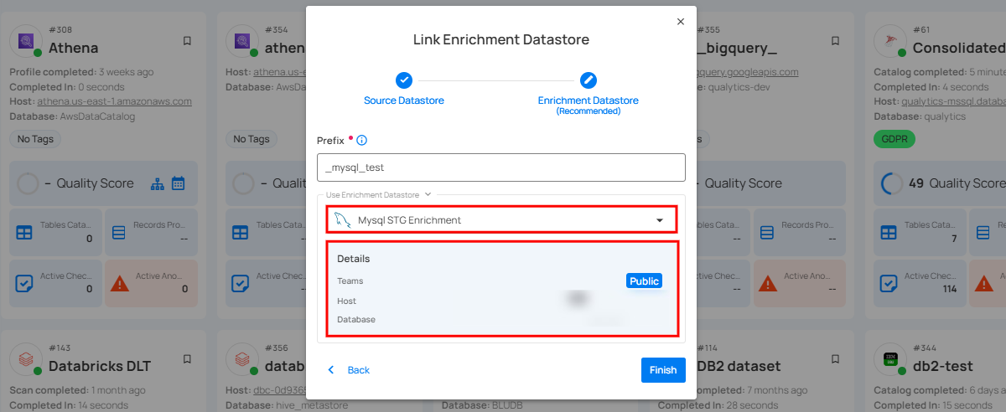Open athena.us-east-1.amazonaws.com host link
The image size is (1006, 412).
point(114,101)
